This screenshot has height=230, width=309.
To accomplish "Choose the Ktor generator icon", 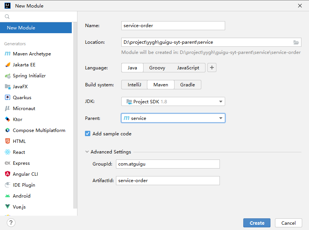I will pyautogui.click(x=8, y=119).
